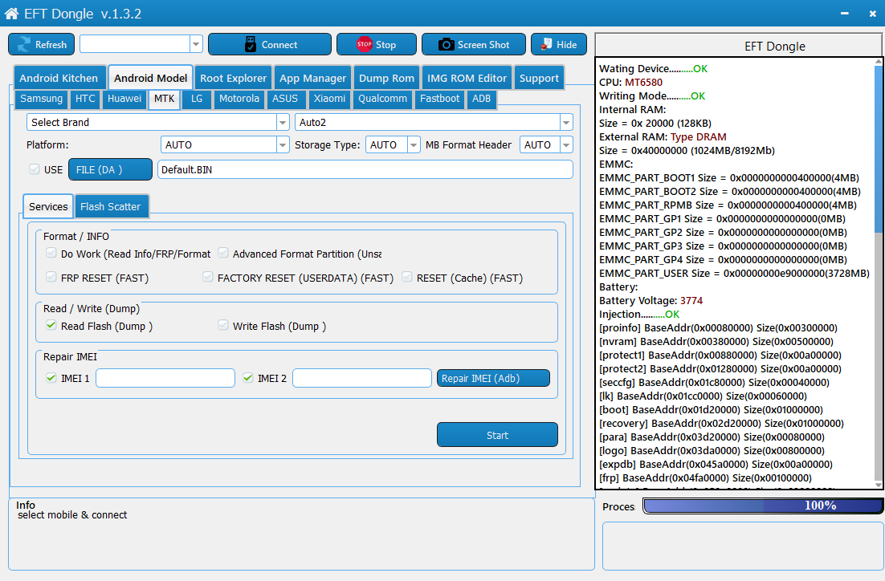The image size is (885, 581).
Task: Expand the Platform AUTO dropdown
Action: click(x=283, y=144)
